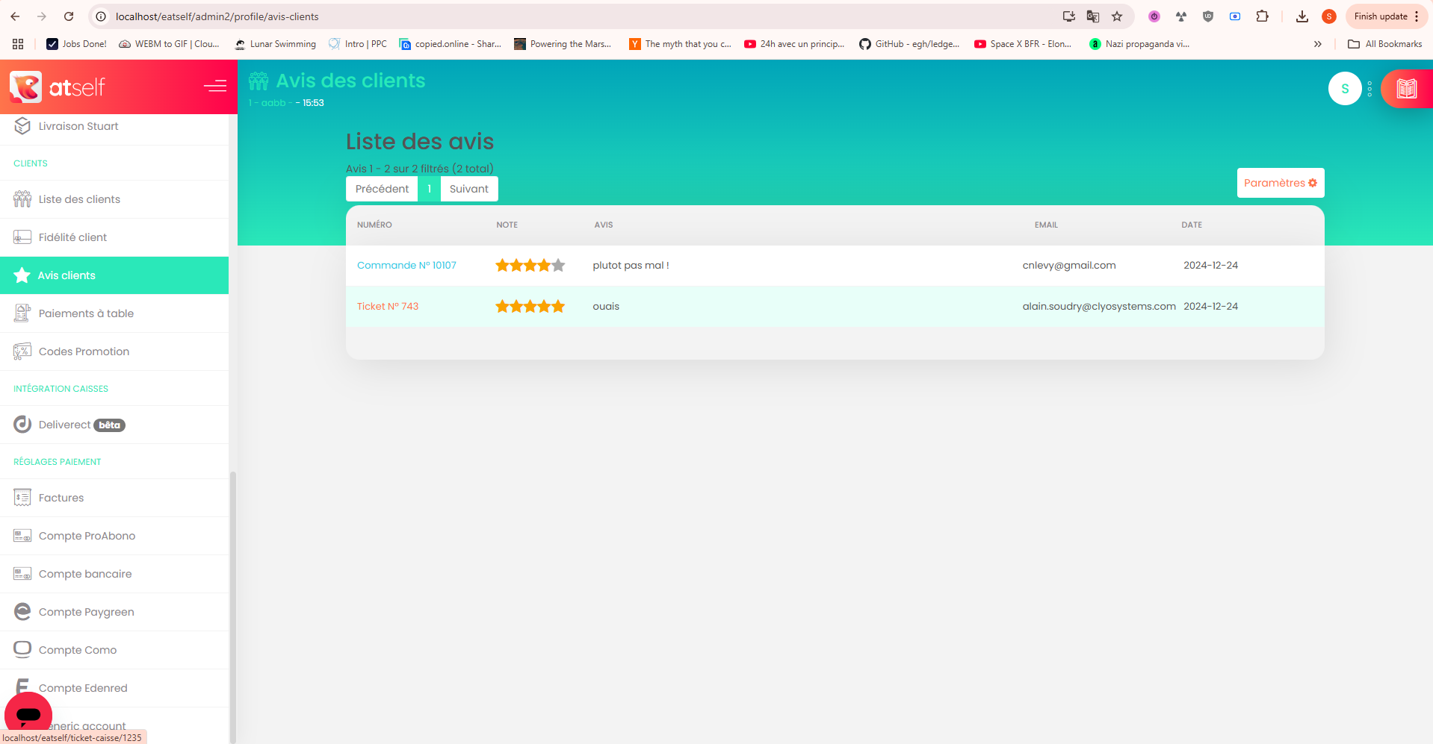Click five-star rating of Ticket 743
Image resolution: width=1433 pixels, height=744 pixels.
530,306
